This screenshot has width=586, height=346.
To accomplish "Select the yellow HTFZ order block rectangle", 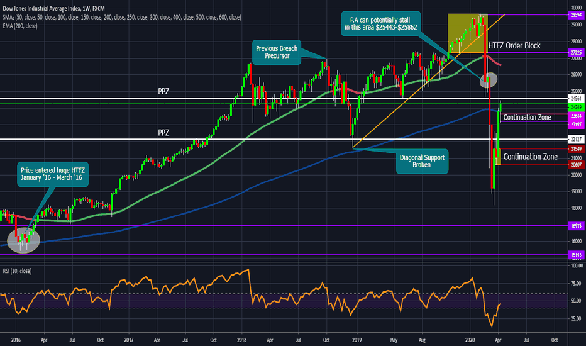I will coord(468,33).
